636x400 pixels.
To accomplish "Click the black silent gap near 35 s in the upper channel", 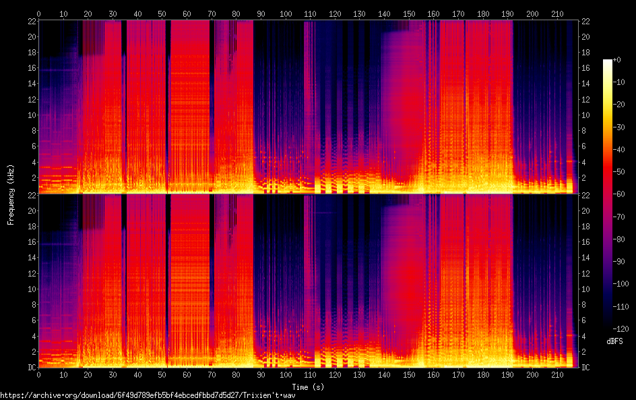I will coord(124,101).
